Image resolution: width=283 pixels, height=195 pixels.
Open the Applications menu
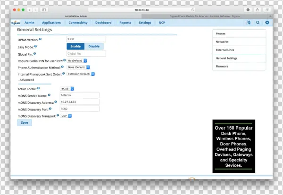[x=51, y=23]
